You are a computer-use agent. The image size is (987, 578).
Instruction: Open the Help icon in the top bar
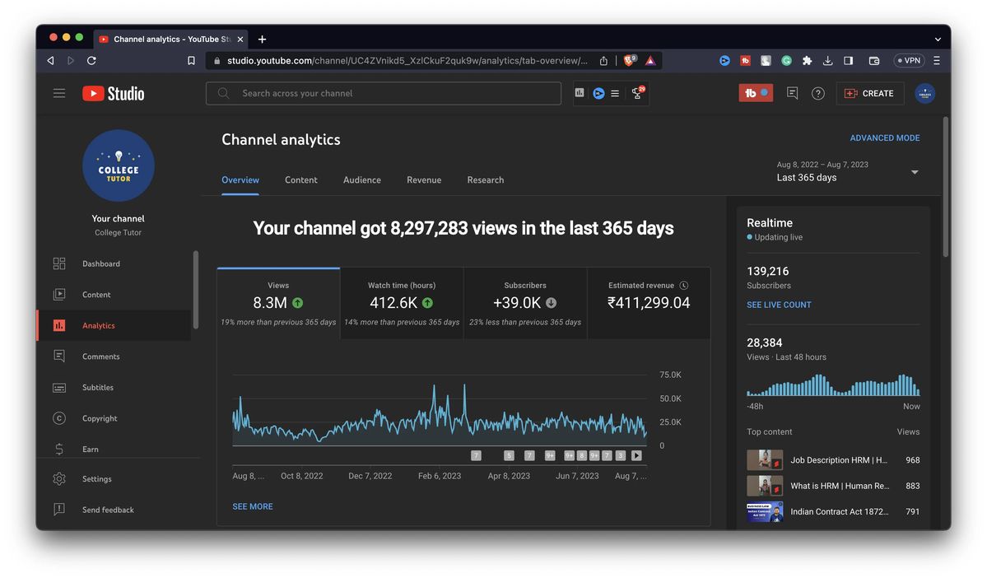coord(817,93)
